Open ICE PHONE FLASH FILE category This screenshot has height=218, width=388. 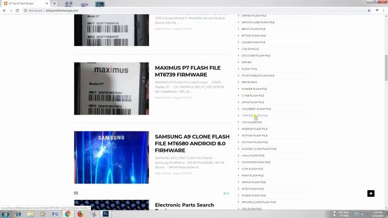256,162
